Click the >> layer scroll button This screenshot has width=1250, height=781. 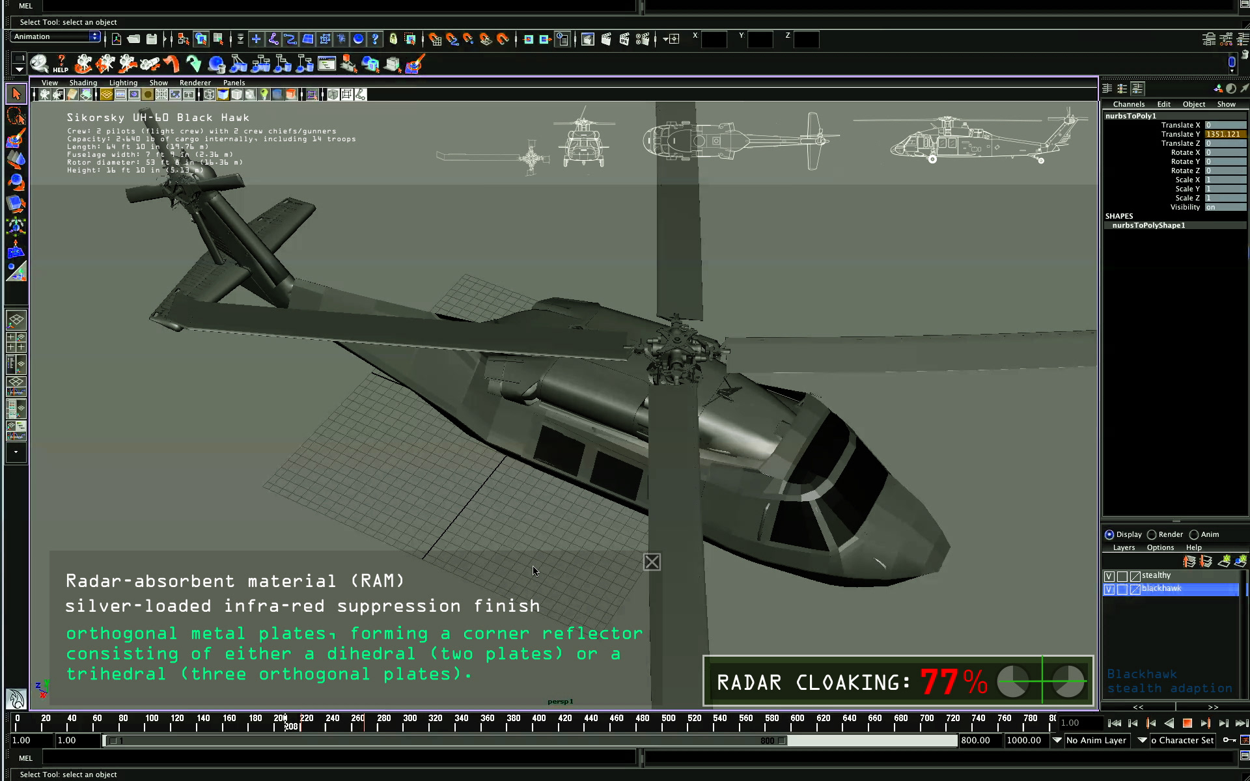point(1212,707)
